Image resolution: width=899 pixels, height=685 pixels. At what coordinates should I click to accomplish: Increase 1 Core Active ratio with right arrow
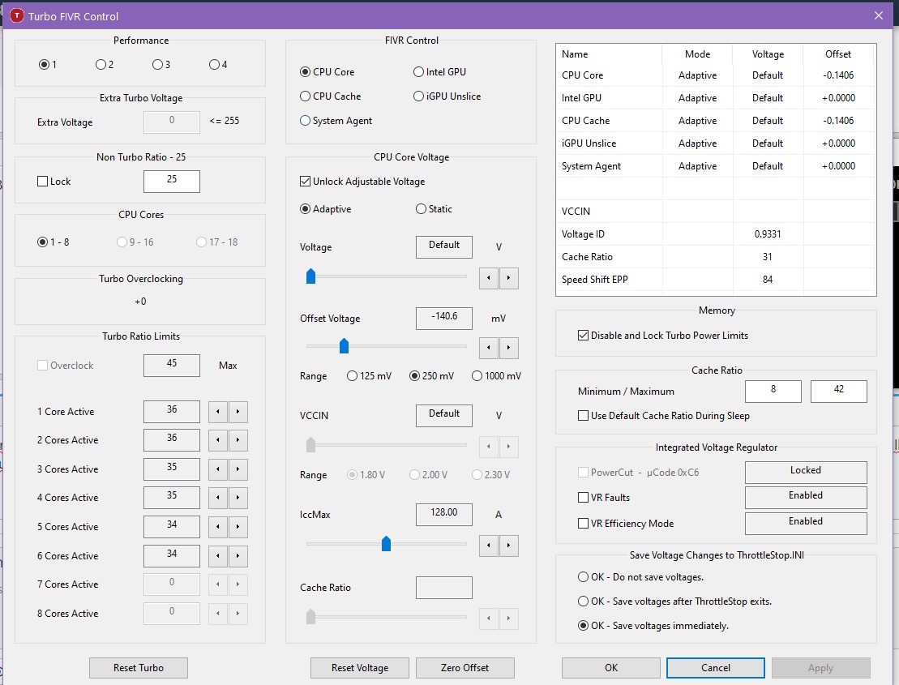(x=238, y=412)
